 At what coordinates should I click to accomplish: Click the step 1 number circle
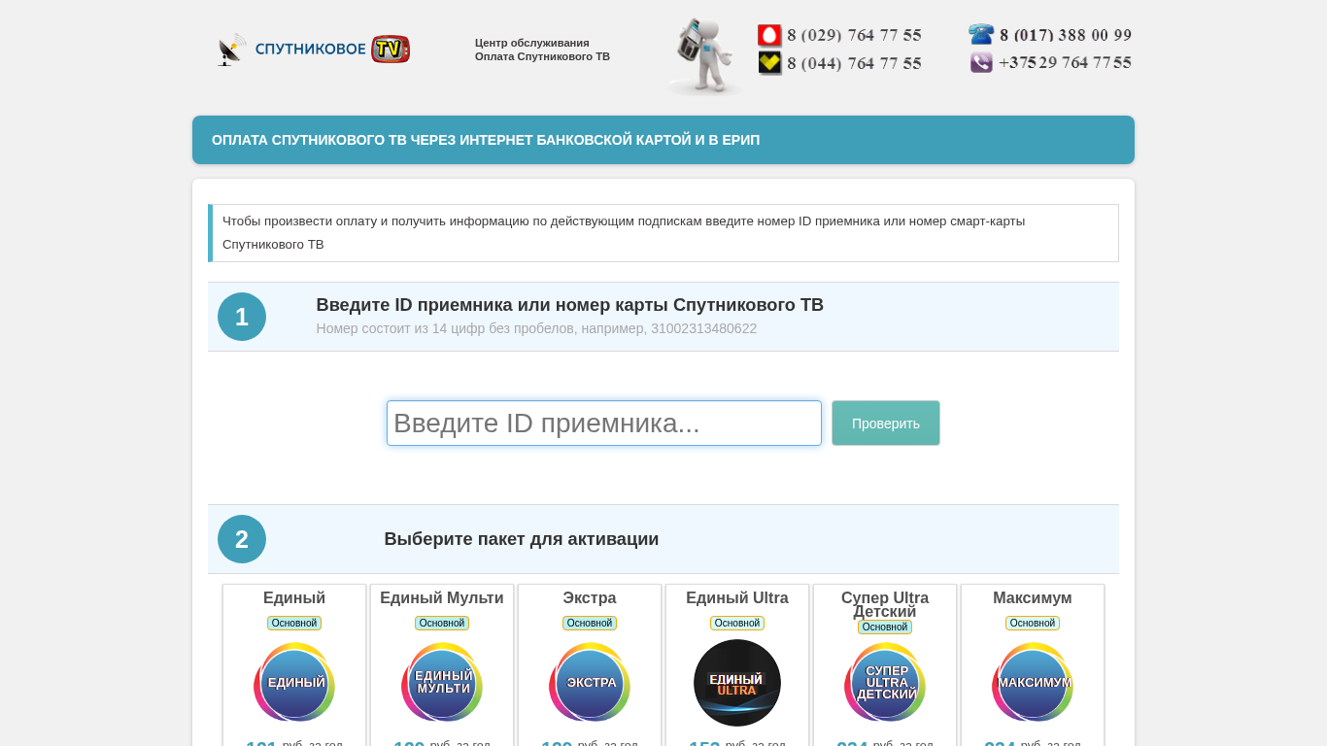242,317
